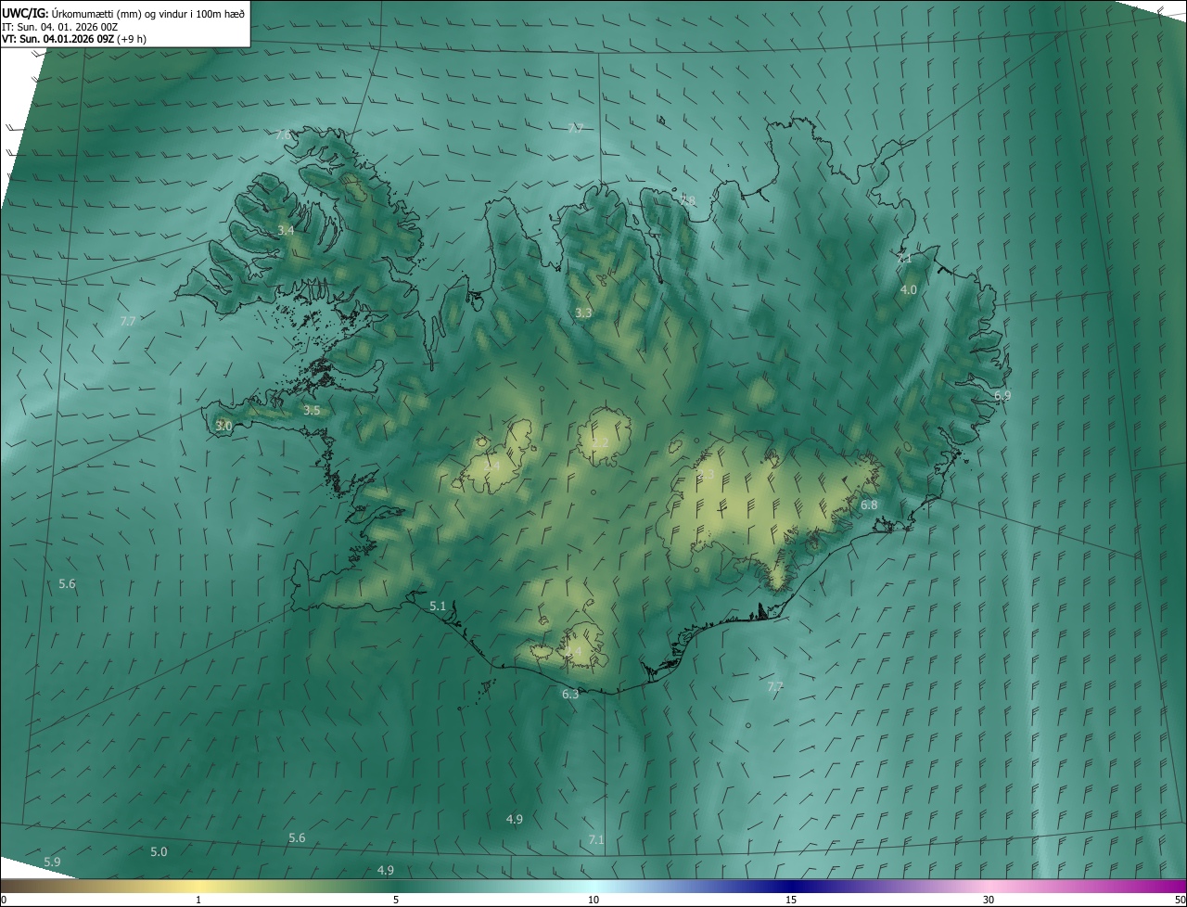Click the colorbar tick label '10'
This screenshot has width=1187, height=907.
593,900
